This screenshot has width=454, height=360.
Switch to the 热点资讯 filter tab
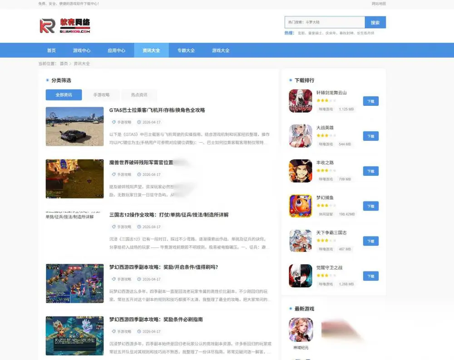[139, 95]
